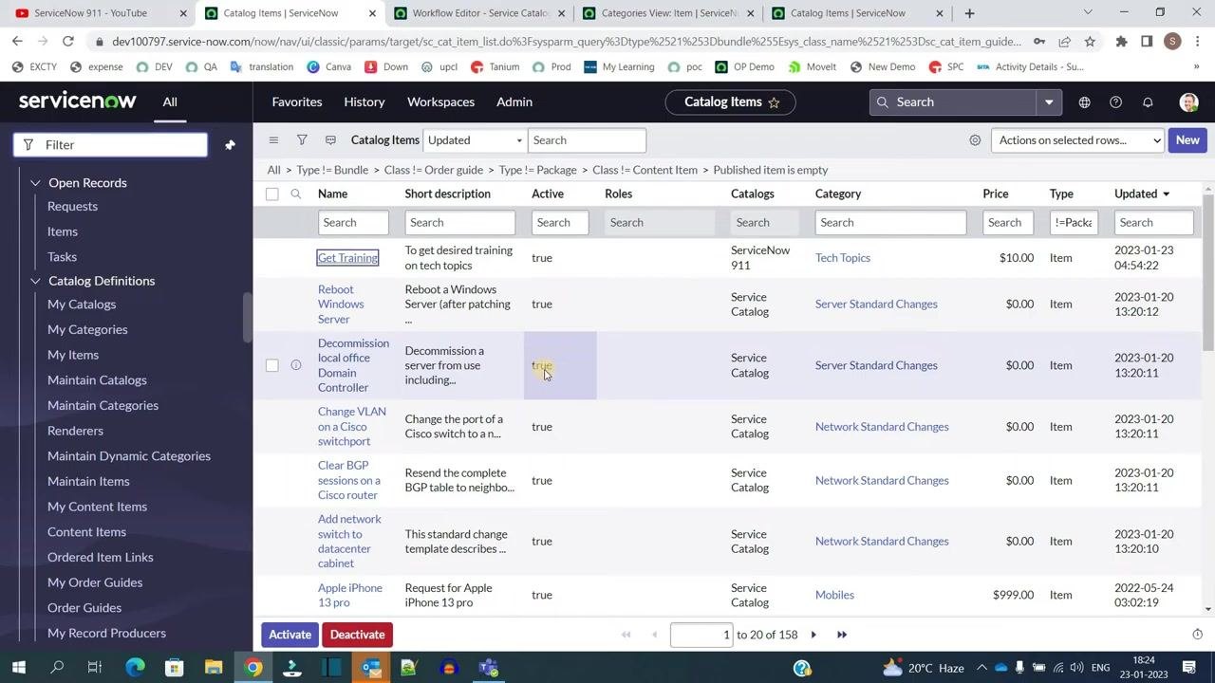Open the user profile avatar
The height and width of the screenshot is (683, 1215).
(x=1188, y=102)
